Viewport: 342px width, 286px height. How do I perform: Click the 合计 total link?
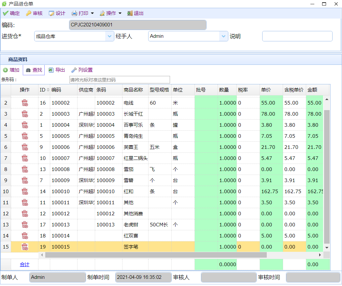click(25, 265)
